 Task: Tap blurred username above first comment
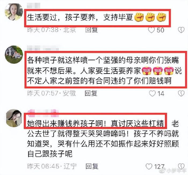coord(34,6)
